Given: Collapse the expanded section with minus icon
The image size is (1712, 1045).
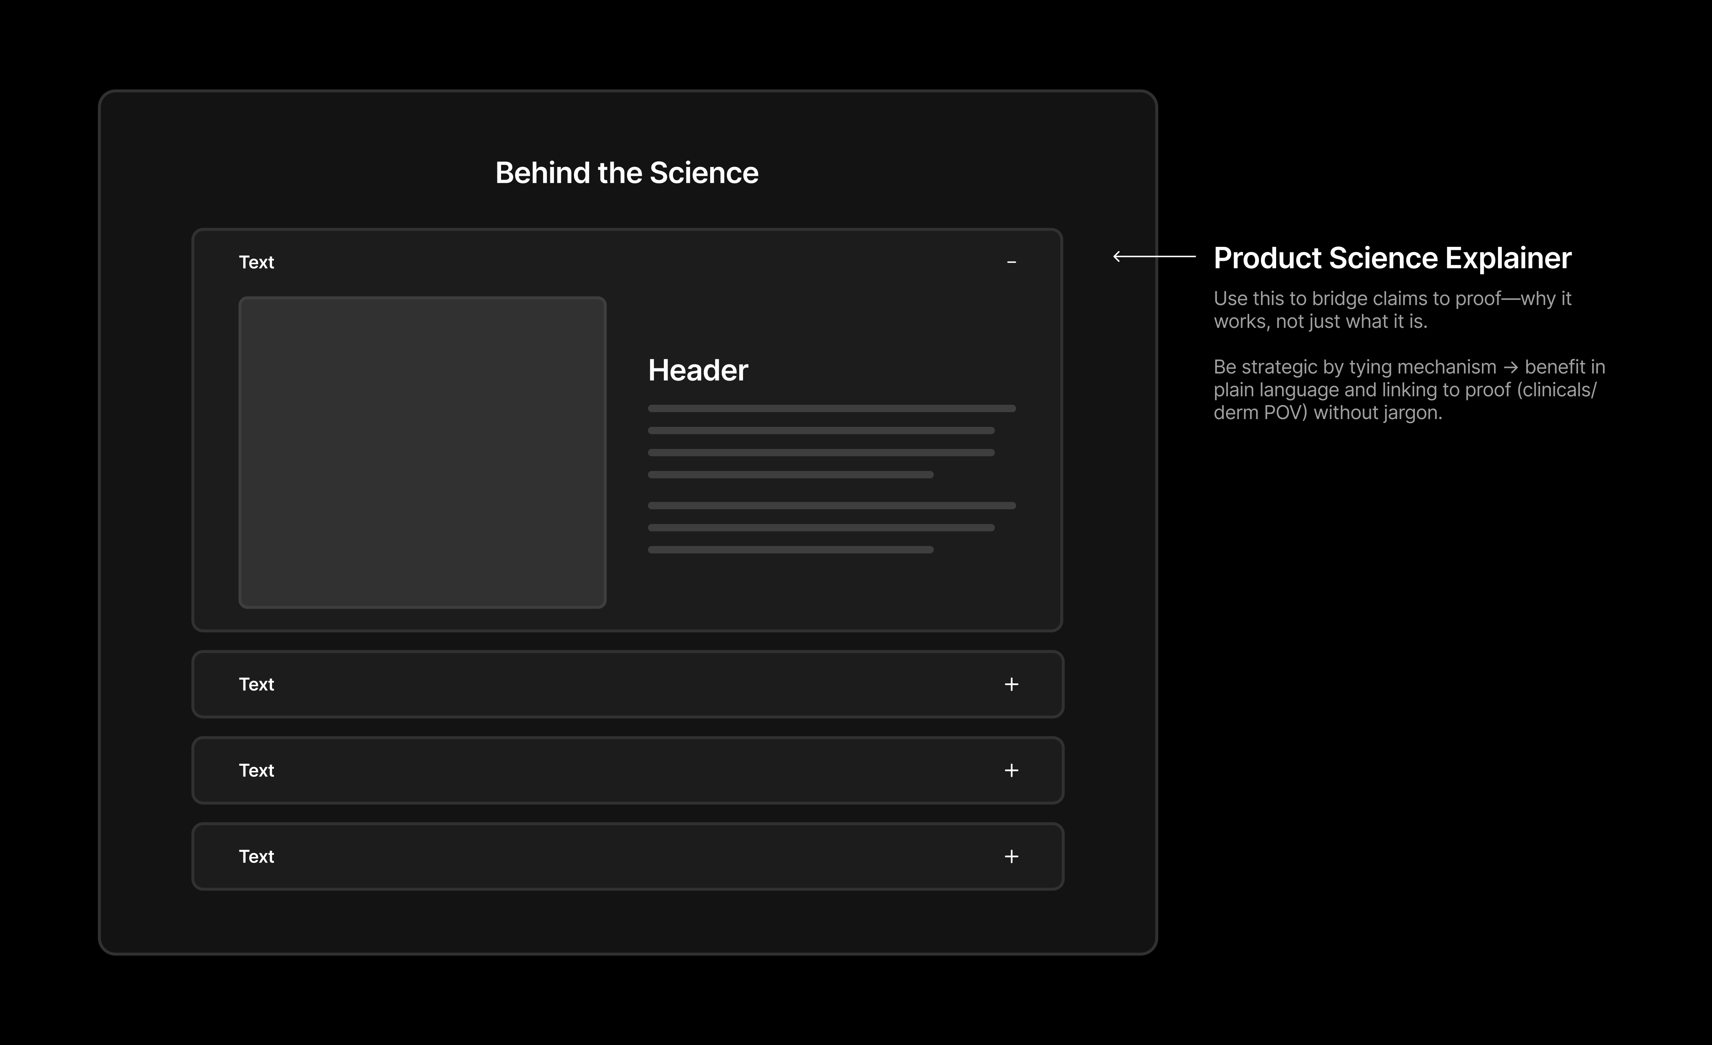Looking at the screenshot, I should tap(1011, 262).
